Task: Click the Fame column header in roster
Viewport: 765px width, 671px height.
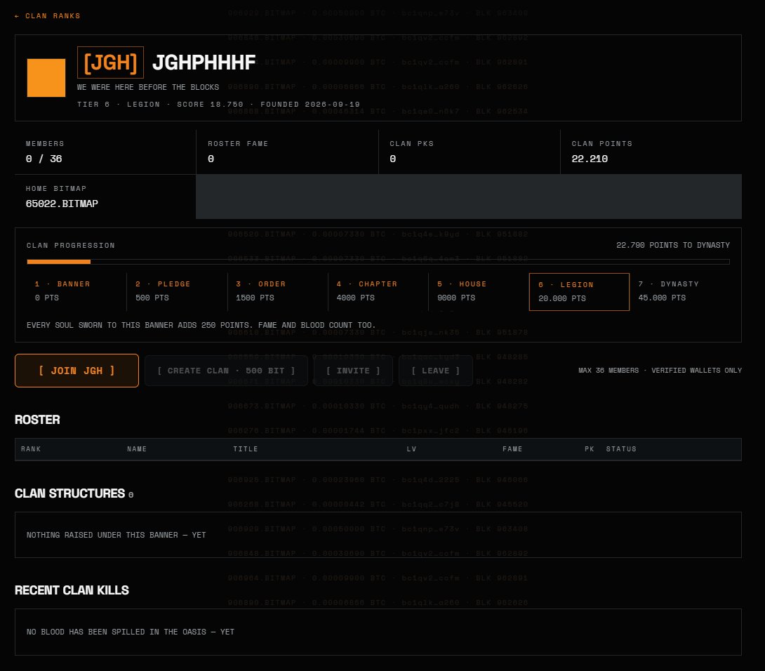Action: [x=512, y=449]
